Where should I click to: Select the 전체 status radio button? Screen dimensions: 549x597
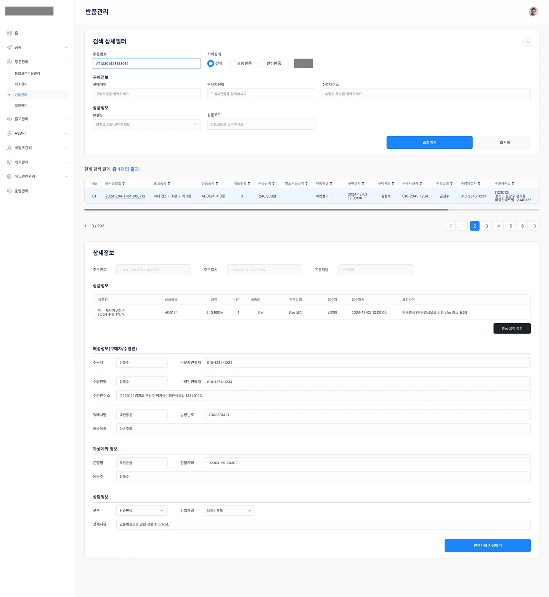tap(210, 64)
